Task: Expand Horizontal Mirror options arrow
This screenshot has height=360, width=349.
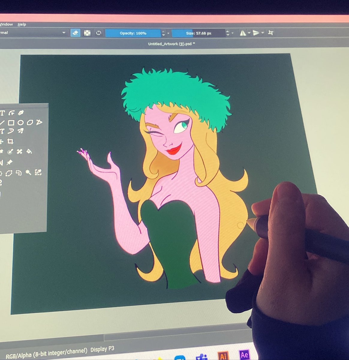Action: pos(249,33)
